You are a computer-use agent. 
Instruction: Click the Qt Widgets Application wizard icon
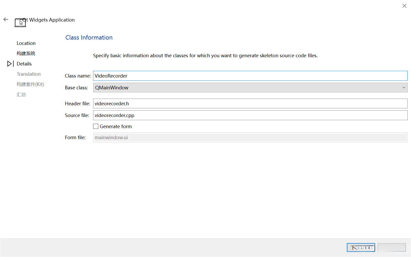(20, 23)
